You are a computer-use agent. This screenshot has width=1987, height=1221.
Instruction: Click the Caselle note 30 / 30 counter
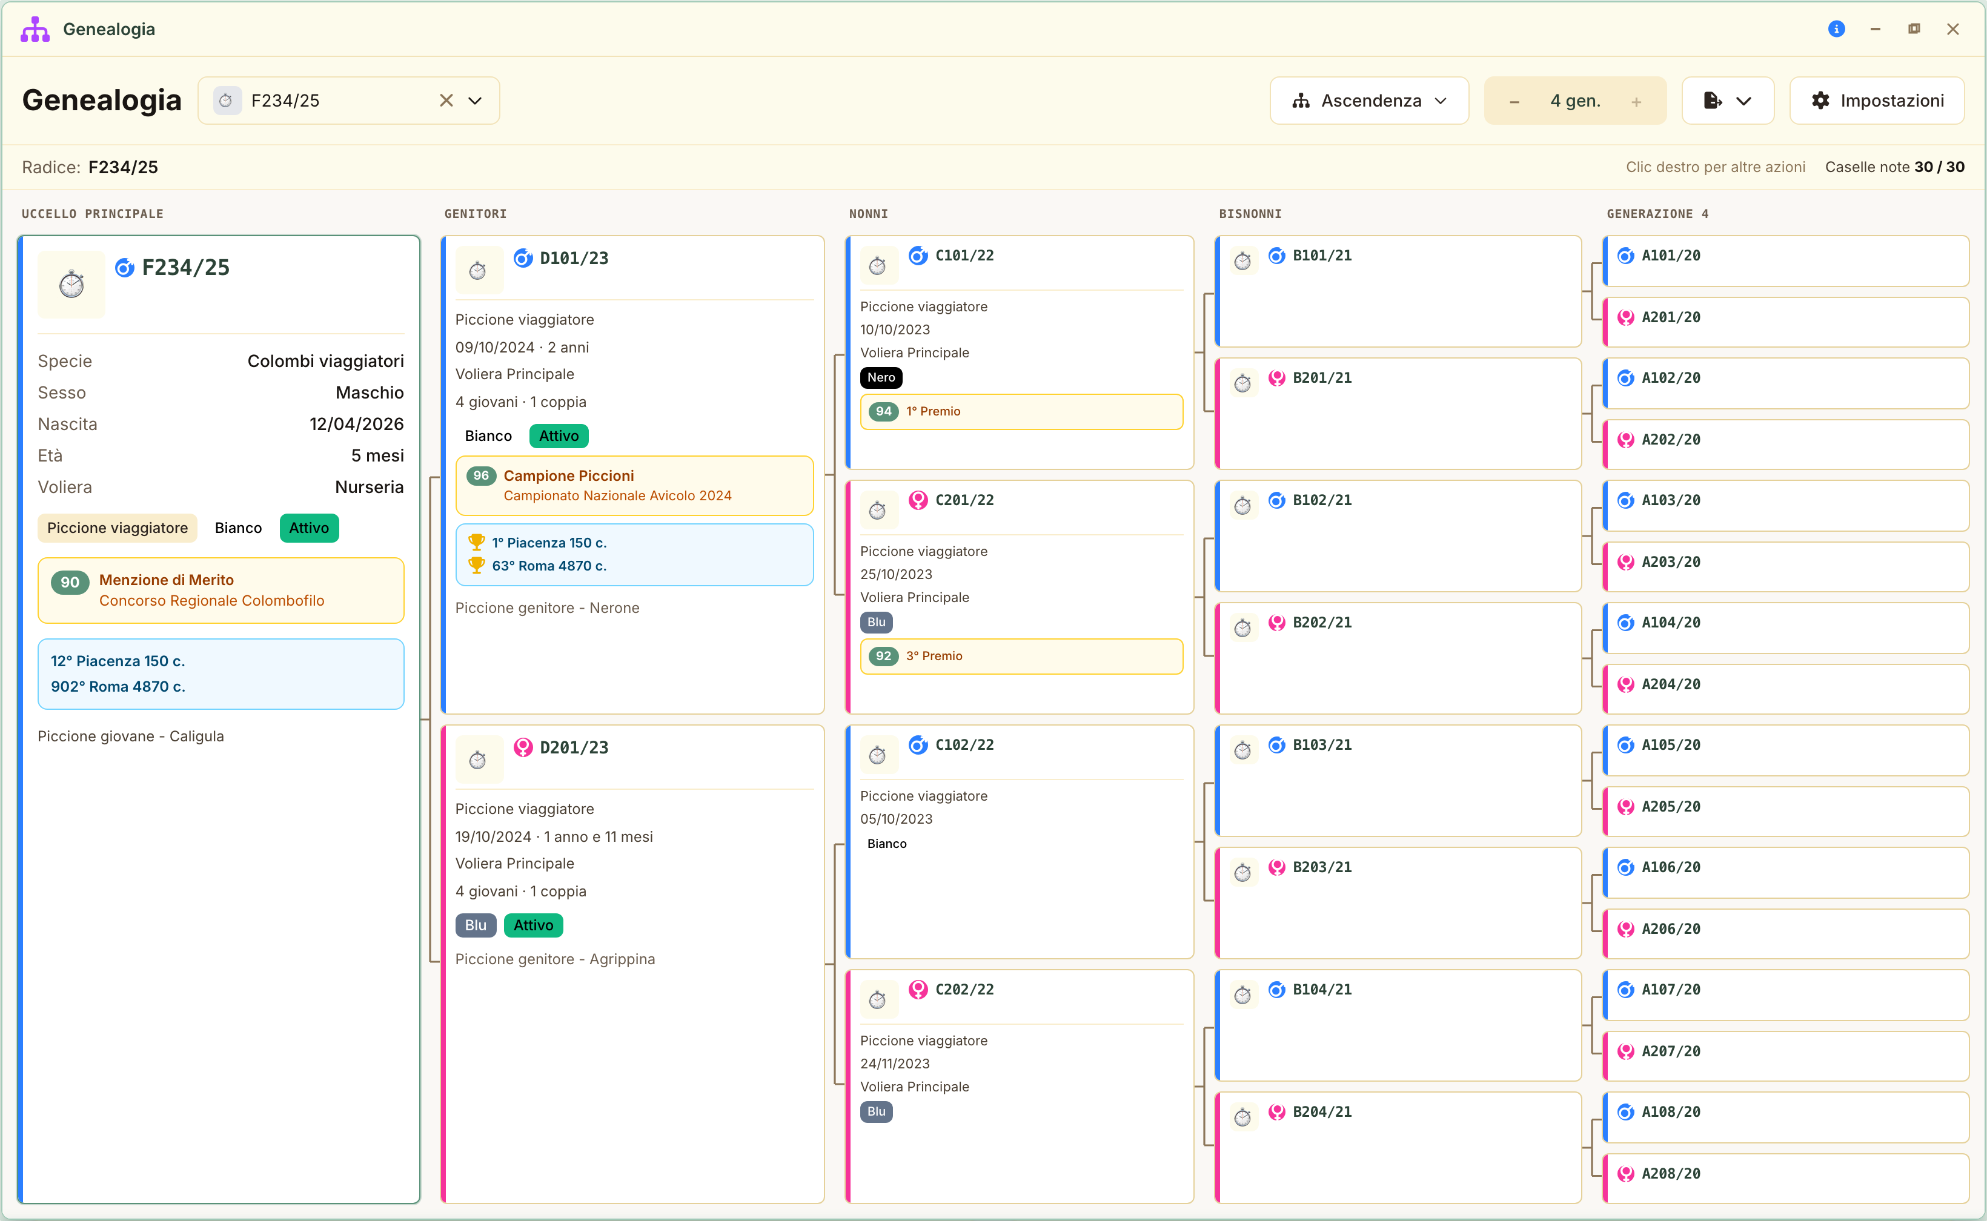click(x=1895, y=167)
